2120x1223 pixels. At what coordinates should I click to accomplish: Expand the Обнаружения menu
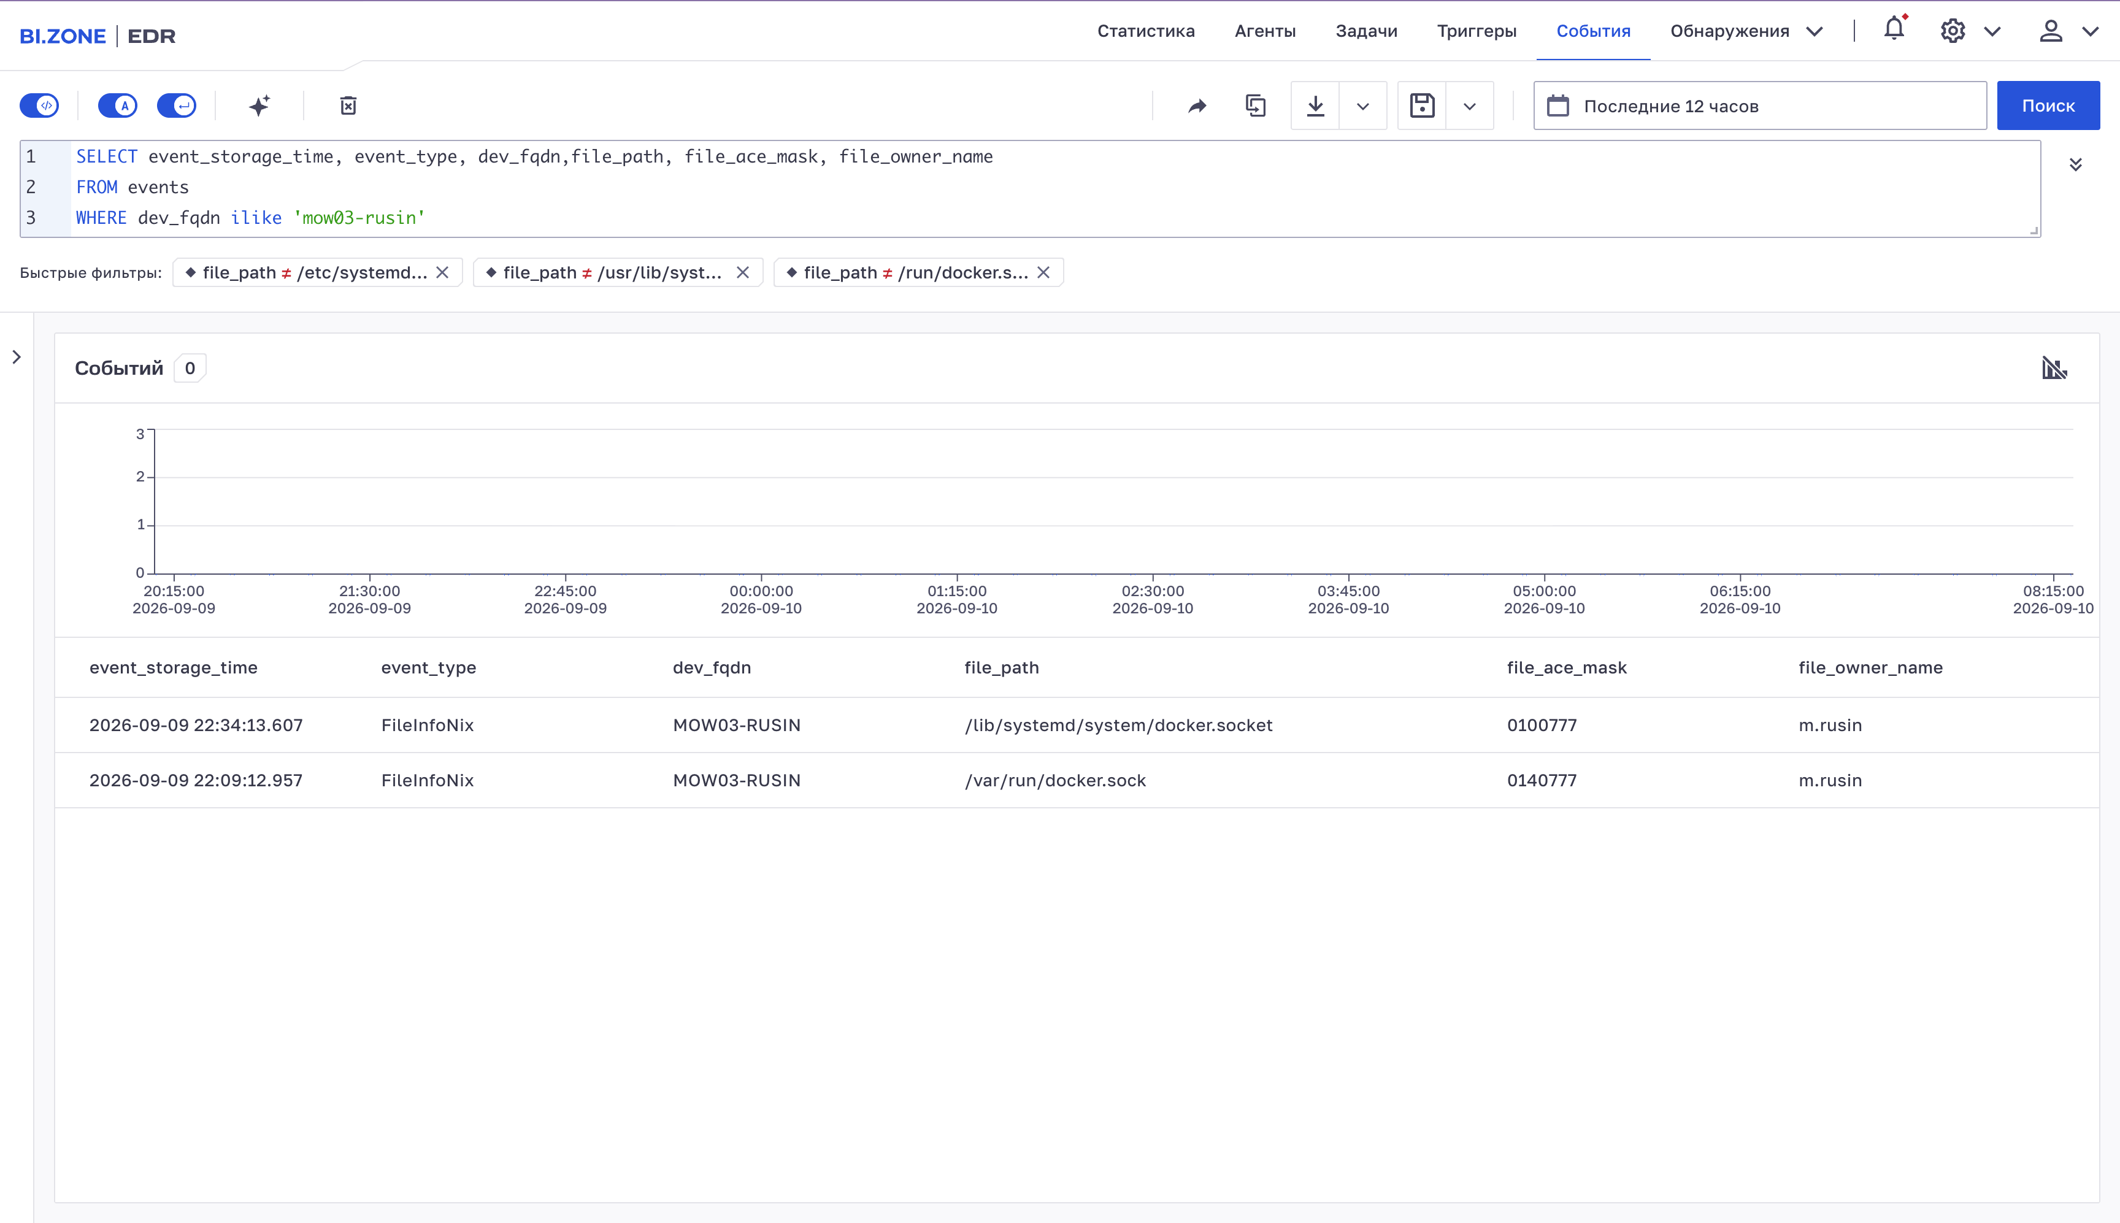[1746, 31]
